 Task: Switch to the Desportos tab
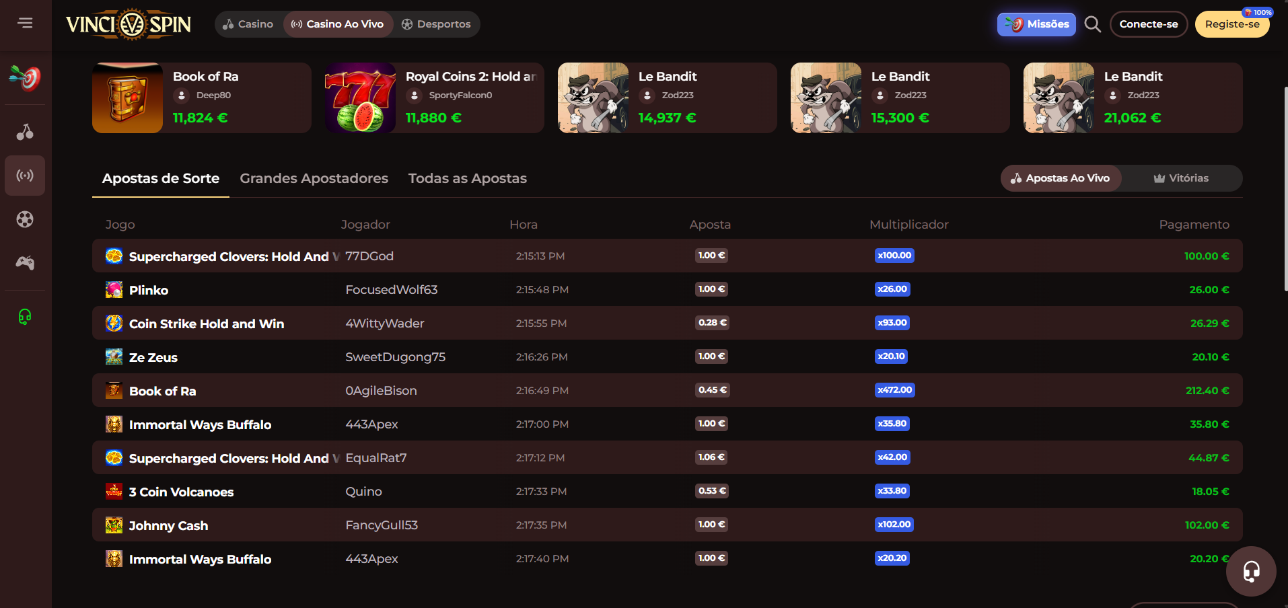click(436, 24)
